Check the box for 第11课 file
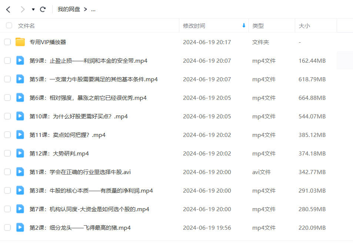 [x=7, y=135]
